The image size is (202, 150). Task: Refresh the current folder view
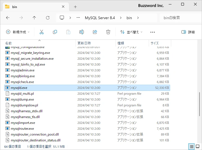(x=48, y=18)
